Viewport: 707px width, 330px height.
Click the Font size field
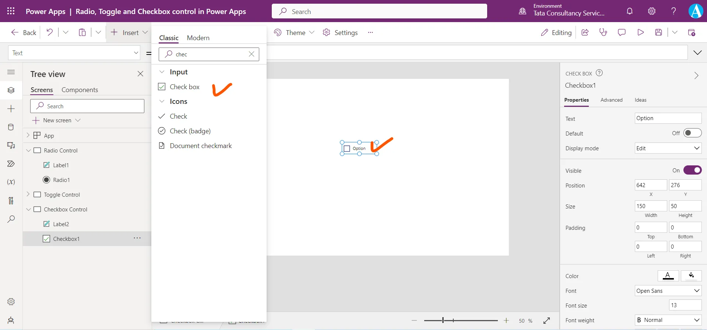685,305
